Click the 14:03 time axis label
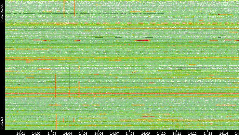Image resolution: width=239 pixels, height=135 pixels. tap(52, 133)
